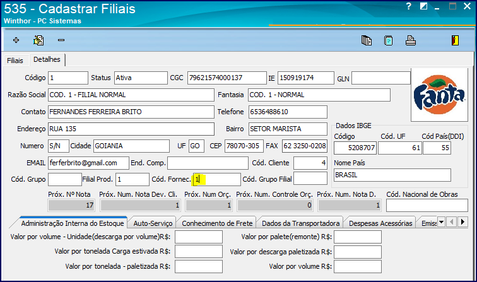Click the Nome País field BRASIL
This screenshot has width=477, height=282.
tap(392, 175)
